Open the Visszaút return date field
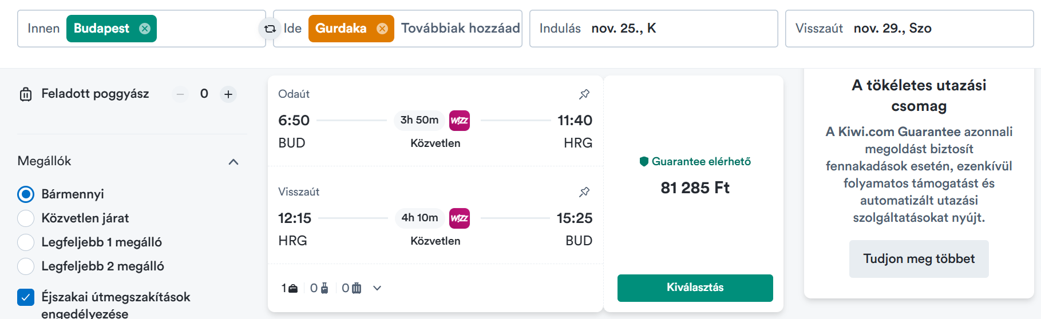Viewport: 1041px width, 319px height. click(x=909, y=29)
